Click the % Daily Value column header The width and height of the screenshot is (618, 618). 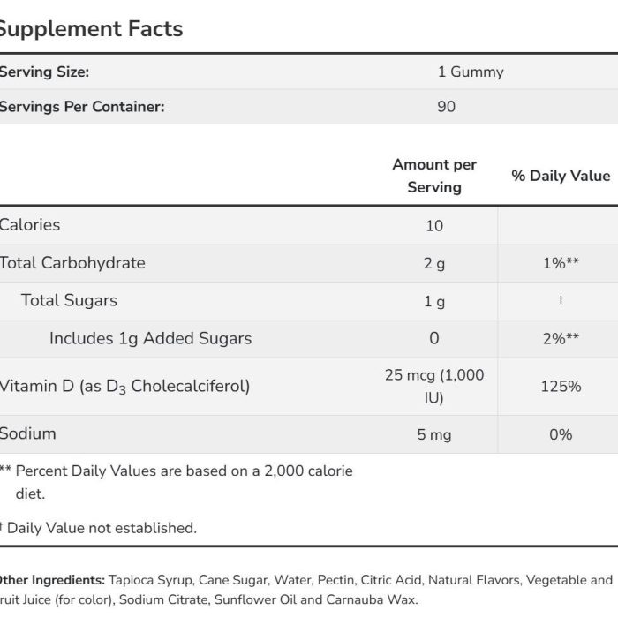561,176
